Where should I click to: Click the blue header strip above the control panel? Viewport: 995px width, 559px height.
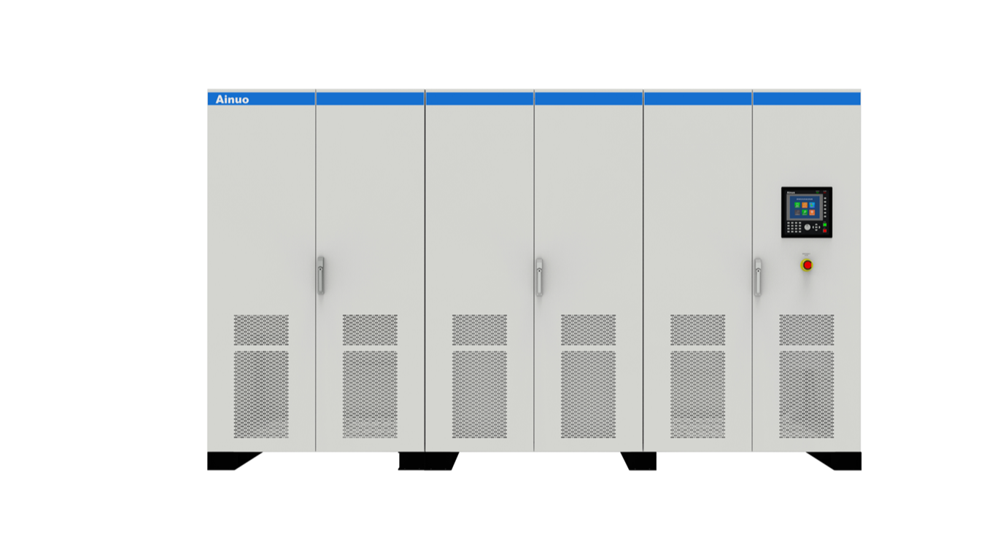806,98
